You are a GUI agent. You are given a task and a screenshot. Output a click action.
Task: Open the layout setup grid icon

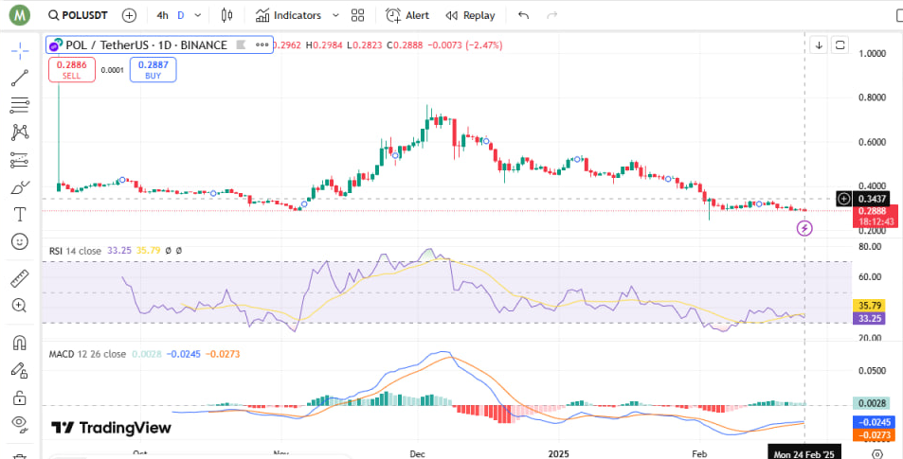tap(358, 15)
